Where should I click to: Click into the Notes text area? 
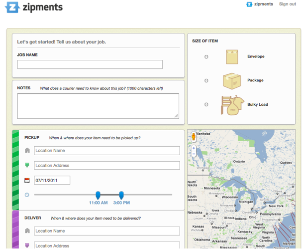tap(98, 106)
